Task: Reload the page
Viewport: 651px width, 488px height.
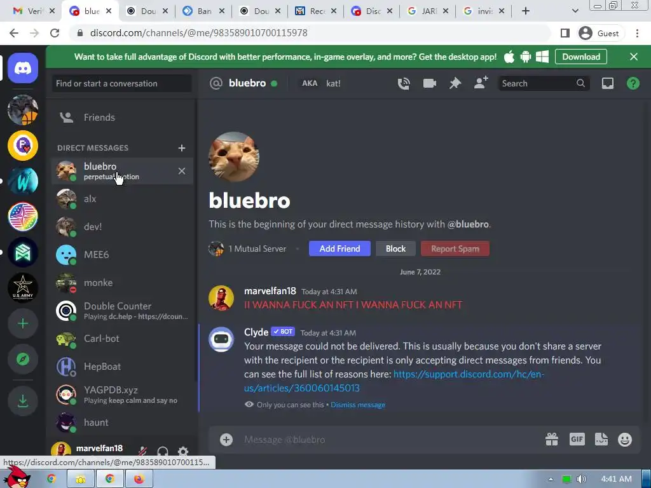Action: (55, 33)
